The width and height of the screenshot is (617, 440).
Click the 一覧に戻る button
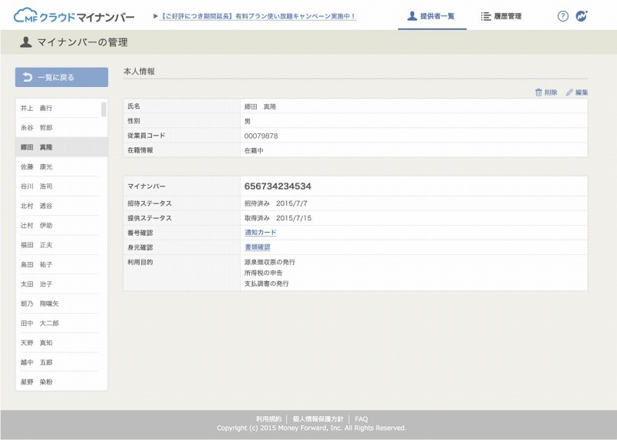pyautogui.click(x=62, y=77)
